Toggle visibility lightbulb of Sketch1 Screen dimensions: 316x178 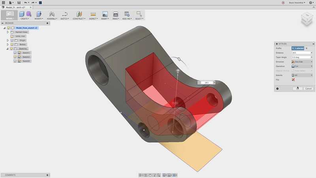(x=15, y=53)
